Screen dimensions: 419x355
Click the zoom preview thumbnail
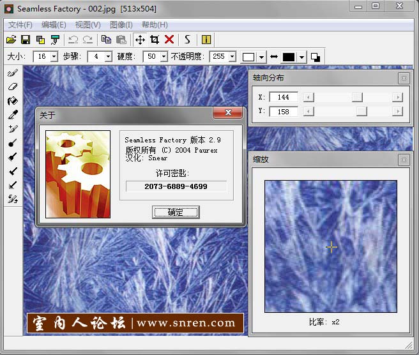pyautogui.click(x=331, y=246)
